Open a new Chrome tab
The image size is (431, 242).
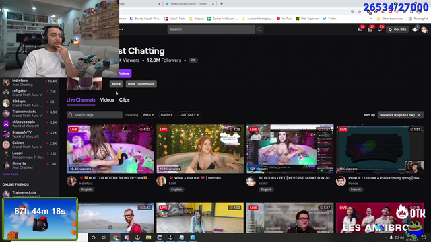coord(222,4)
